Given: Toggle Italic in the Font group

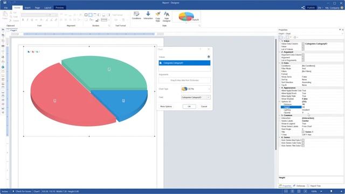Looking at the screenshot, I should click(27, 20).
